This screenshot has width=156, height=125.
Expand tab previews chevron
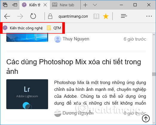95,5
